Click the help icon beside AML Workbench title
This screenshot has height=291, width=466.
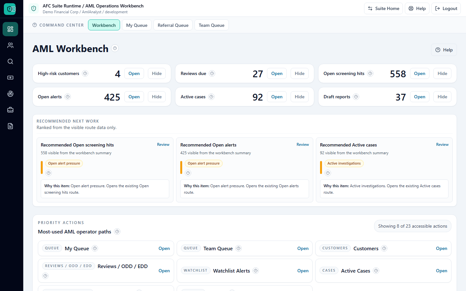(115, 48)
